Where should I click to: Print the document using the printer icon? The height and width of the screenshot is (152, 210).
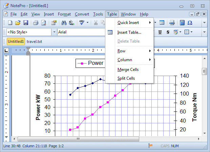tap(36, 23)
